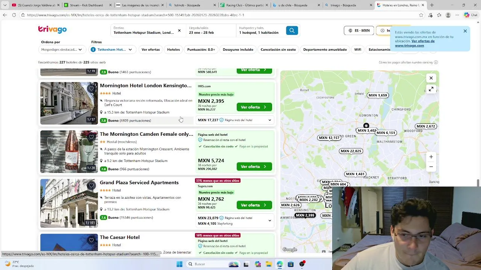The height and width of the screenshot is (270, 481).
Task: Favorite The Mornington Camden Female only hostel
Action: (91, 137)
